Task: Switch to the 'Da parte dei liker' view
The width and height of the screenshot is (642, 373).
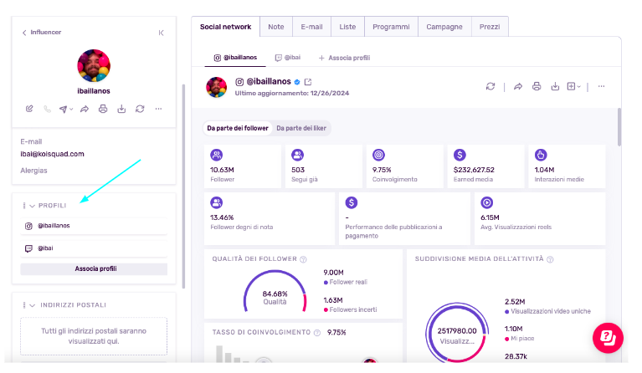Action: 301,128
